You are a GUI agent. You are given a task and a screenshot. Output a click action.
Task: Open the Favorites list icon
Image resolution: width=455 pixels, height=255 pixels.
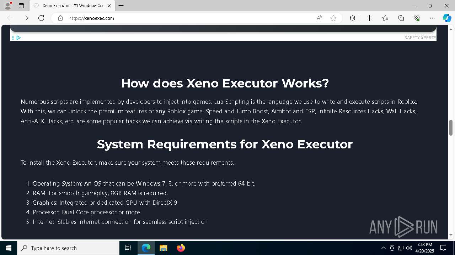click(x=385, y=18)
